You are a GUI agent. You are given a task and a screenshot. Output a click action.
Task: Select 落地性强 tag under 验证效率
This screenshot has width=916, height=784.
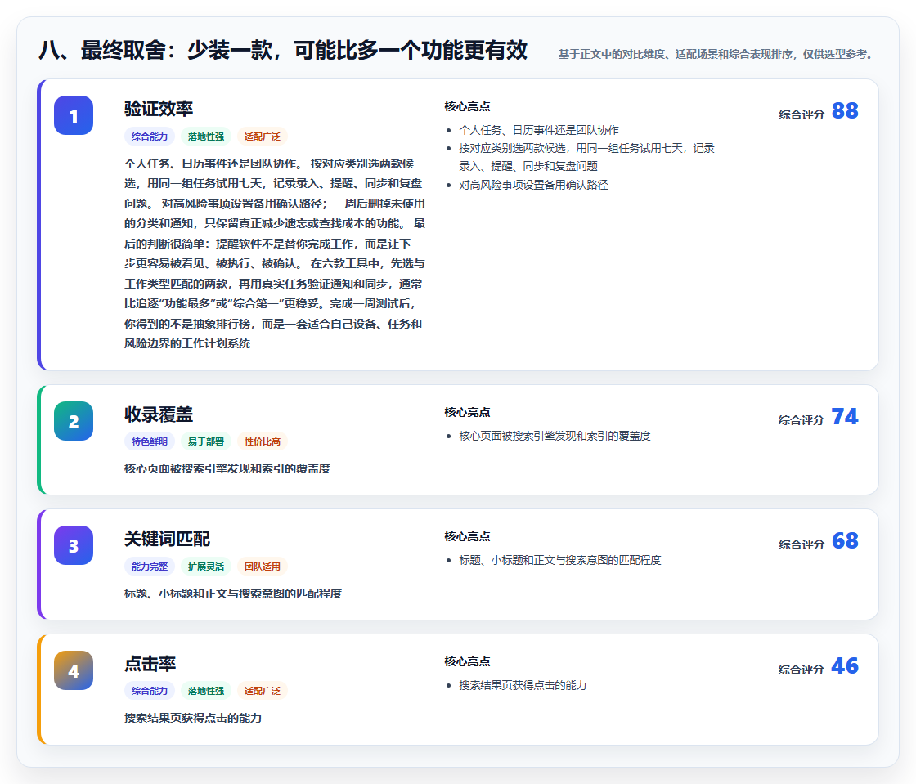click(x=206, y=137)
